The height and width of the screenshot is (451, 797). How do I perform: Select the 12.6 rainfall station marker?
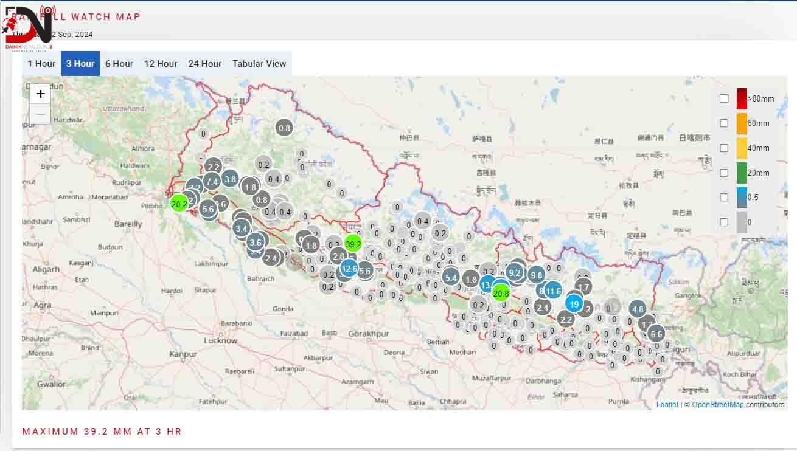(348, 267)
